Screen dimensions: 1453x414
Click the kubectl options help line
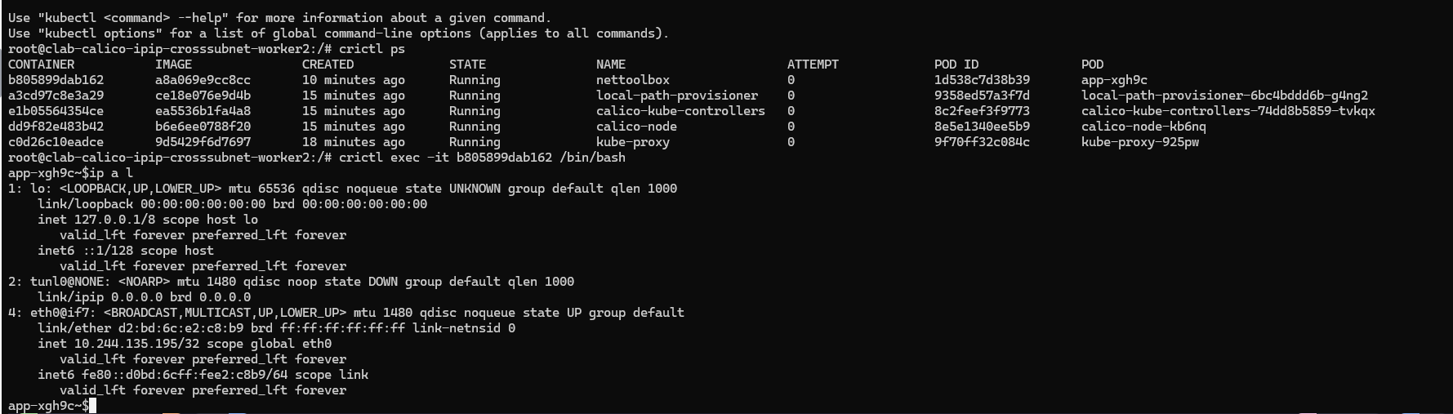click(338, 33)
